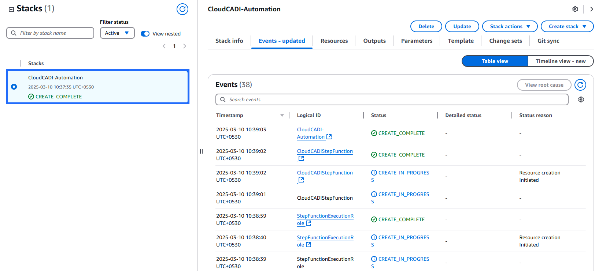Collapse the Stacks panel with minus icon

click(x=11, y=10)
